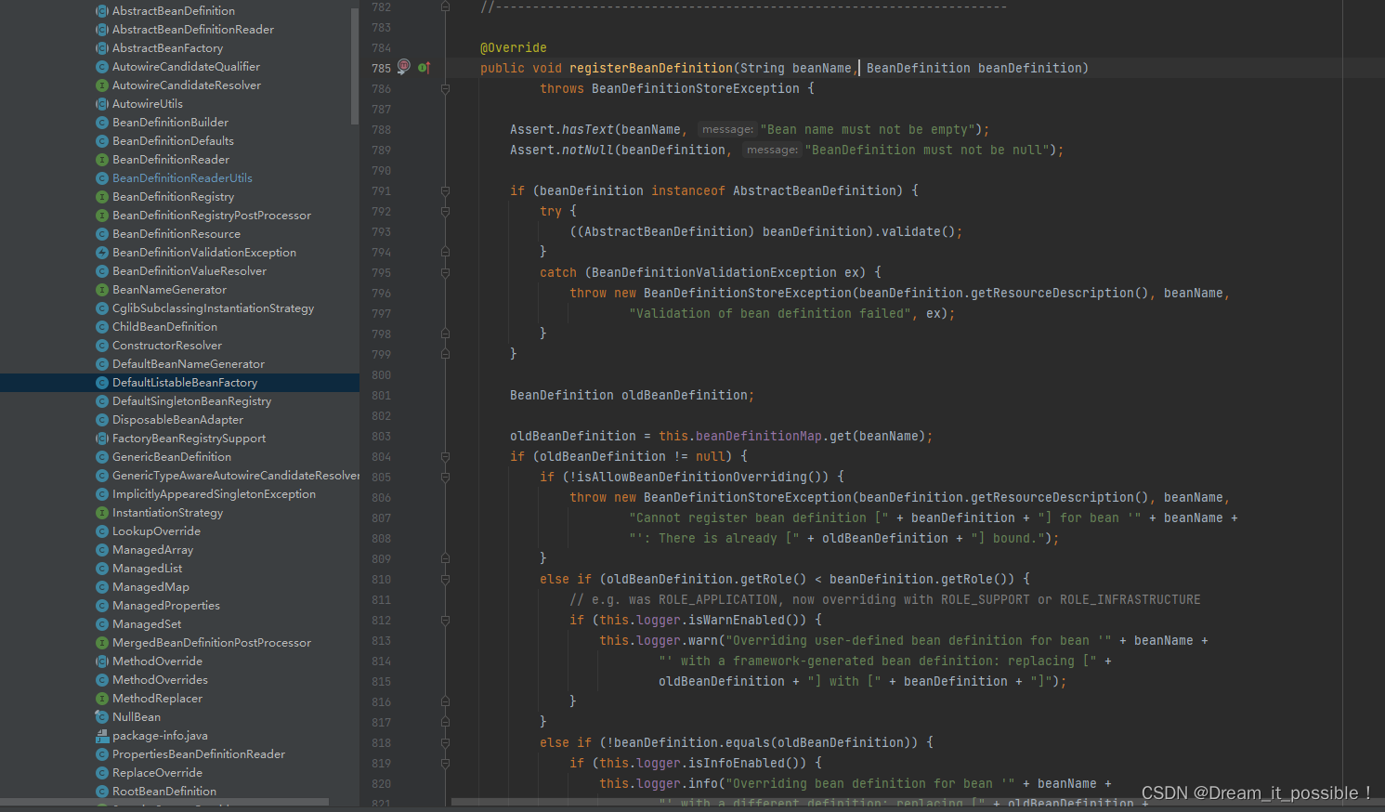This screenshot has width=1385, height=812.
Task: Select DisposableBeanAdapter class
Action: 177,420
